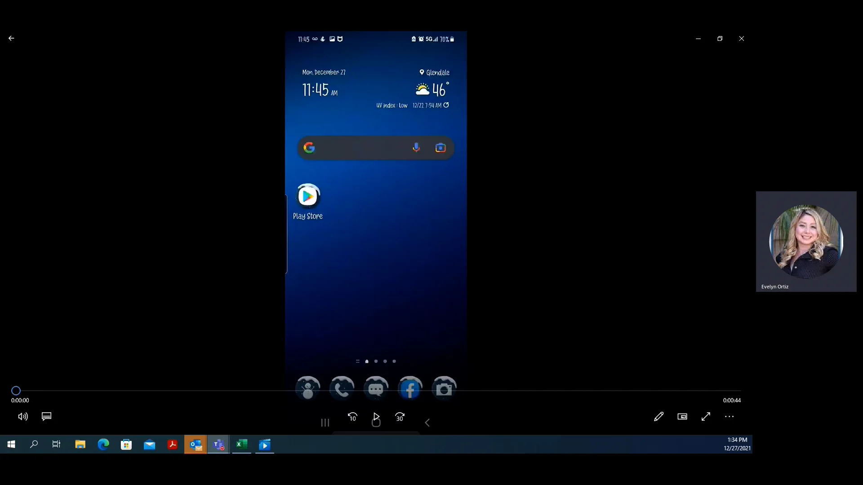Screen dimensions: 863x485
Task: Open Excel from the taskbar
Action: pos(241,445)
